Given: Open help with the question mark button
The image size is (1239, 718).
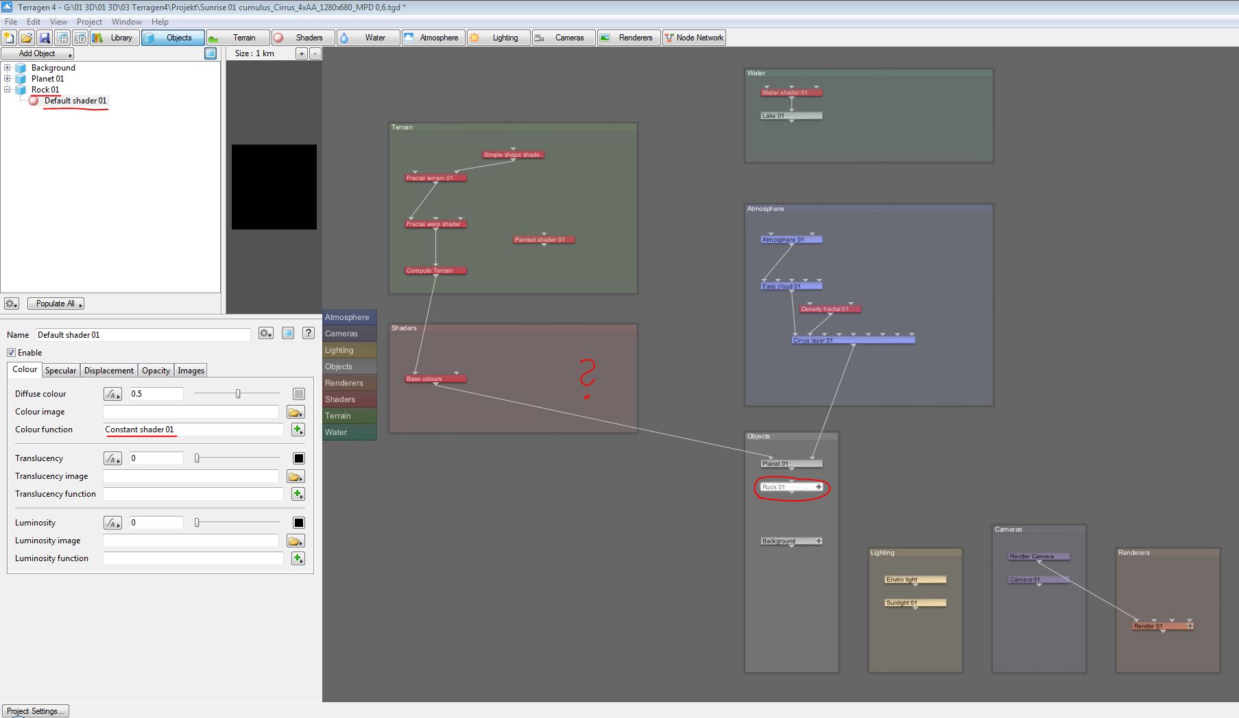Looking at the screenshot, I should (309, 334).
